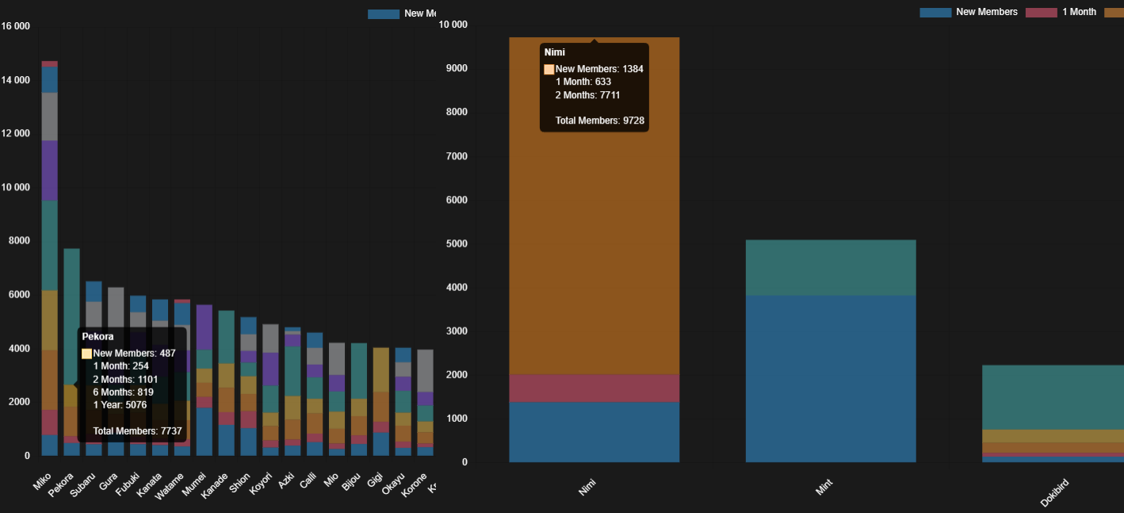Click the Korone x-axis label

[x=415, y=485]
